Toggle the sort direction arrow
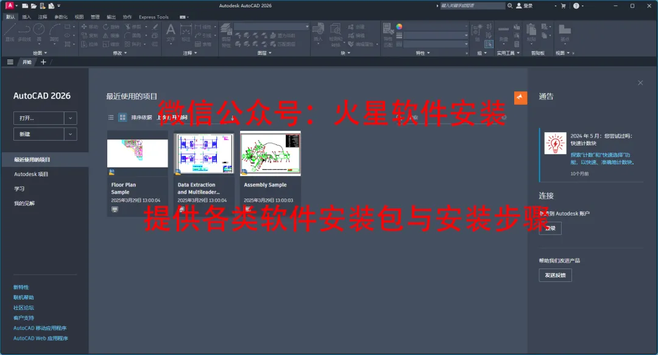The width and height of the screenshot is (658, 355). [233, 118]
